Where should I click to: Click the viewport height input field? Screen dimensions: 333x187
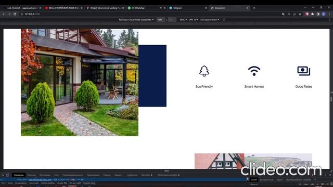tap(172, 20)
